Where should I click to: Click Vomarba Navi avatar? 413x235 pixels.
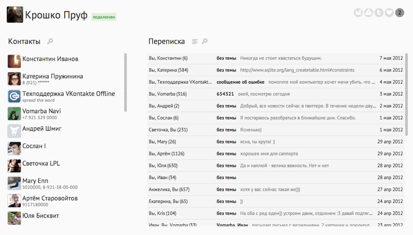coord(14,114)
